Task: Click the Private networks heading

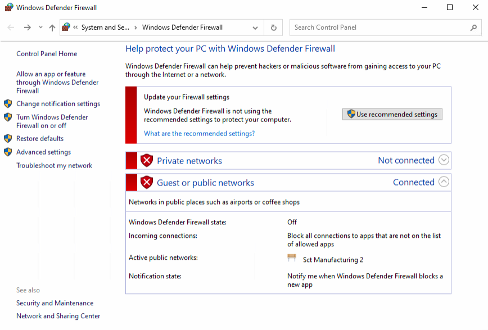Action: (189, 161)
